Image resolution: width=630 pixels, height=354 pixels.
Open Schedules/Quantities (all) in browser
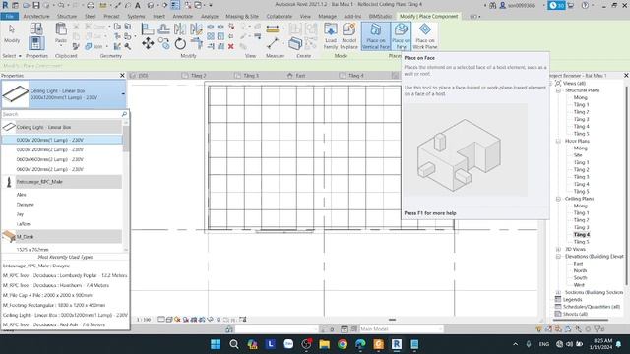[592, 307]
